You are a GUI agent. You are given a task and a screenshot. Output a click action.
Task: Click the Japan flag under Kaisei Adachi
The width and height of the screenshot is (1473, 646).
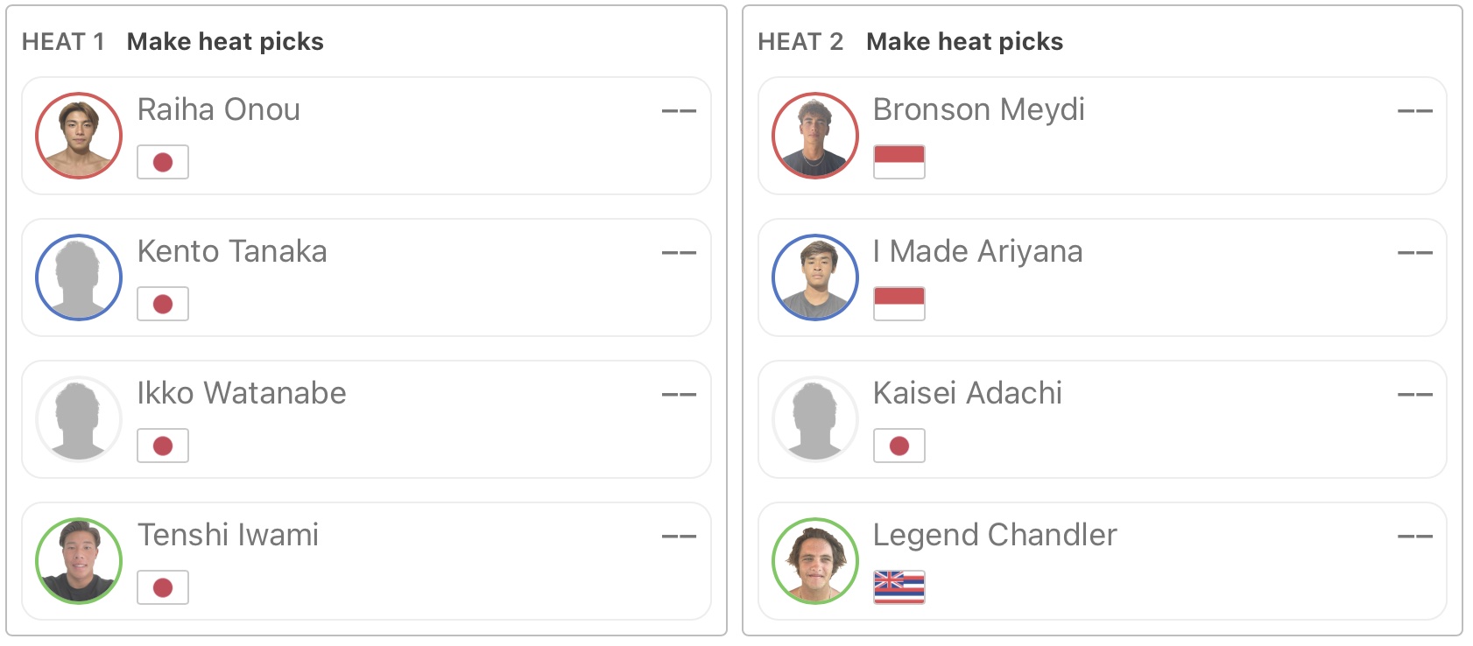point(899,446)
